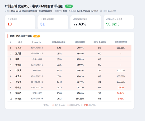Select the 当天跑单骑手数 card showing 31
The width and height of the screenshot is (145, 121).
53,22
